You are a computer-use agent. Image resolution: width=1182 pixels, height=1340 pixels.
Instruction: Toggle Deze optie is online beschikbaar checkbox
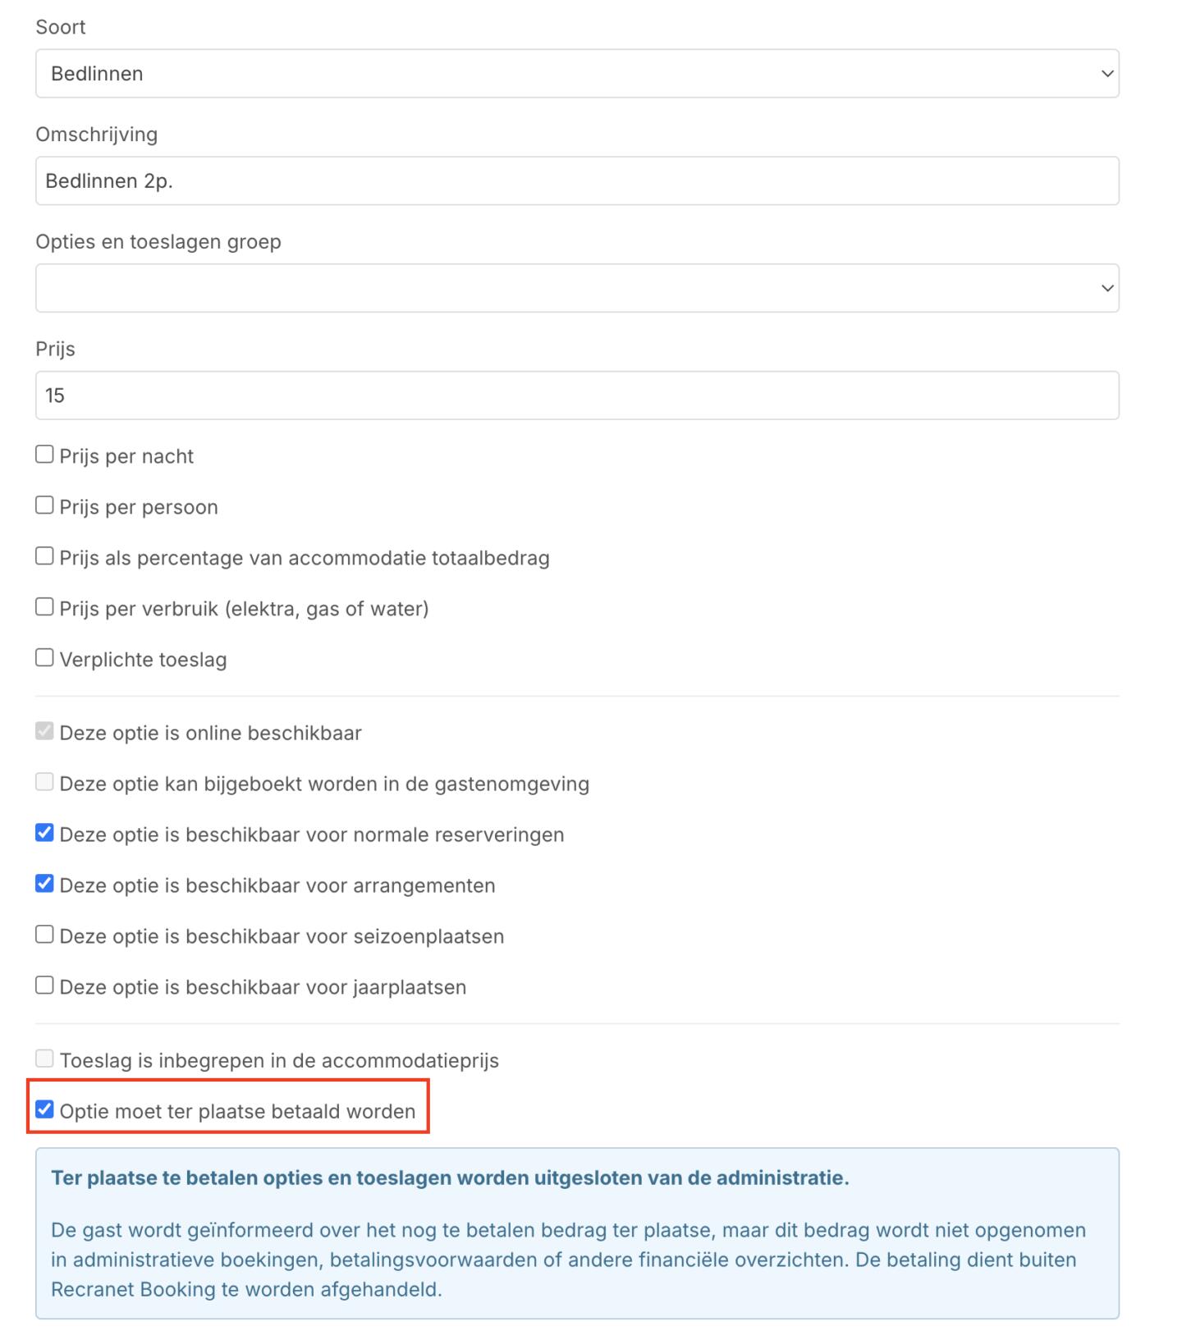click(44, 731)
